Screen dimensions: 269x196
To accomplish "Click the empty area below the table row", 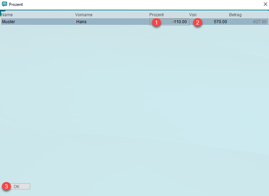I will tap(134, 104).
